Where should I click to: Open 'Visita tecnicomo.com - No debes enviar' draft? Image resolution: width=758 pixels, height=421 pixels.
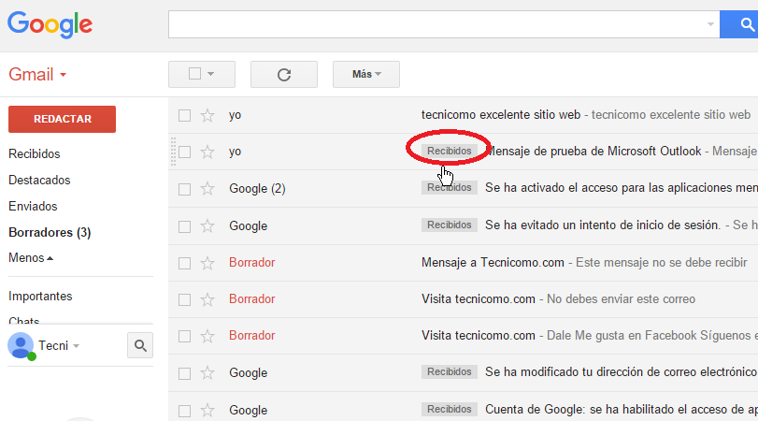pyautogui.click(x=558, y=299)
